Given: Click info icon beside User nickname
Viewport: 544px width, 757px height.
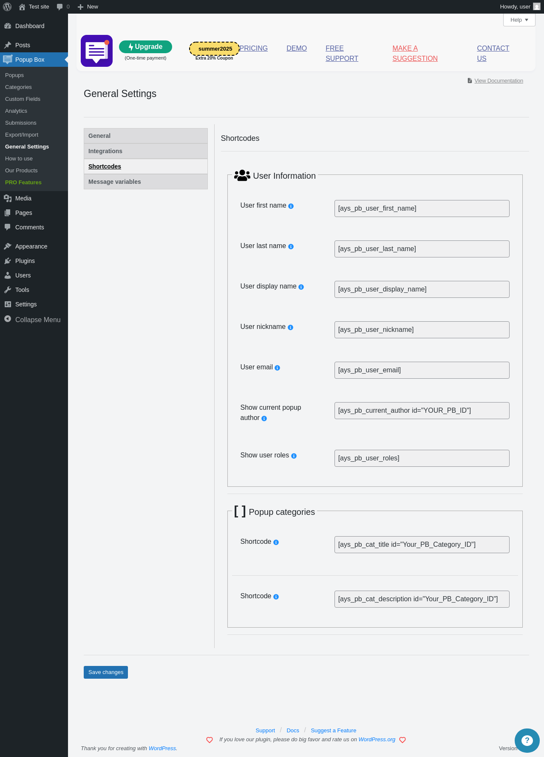Looking at the screenshot, I should coord(291,327).
